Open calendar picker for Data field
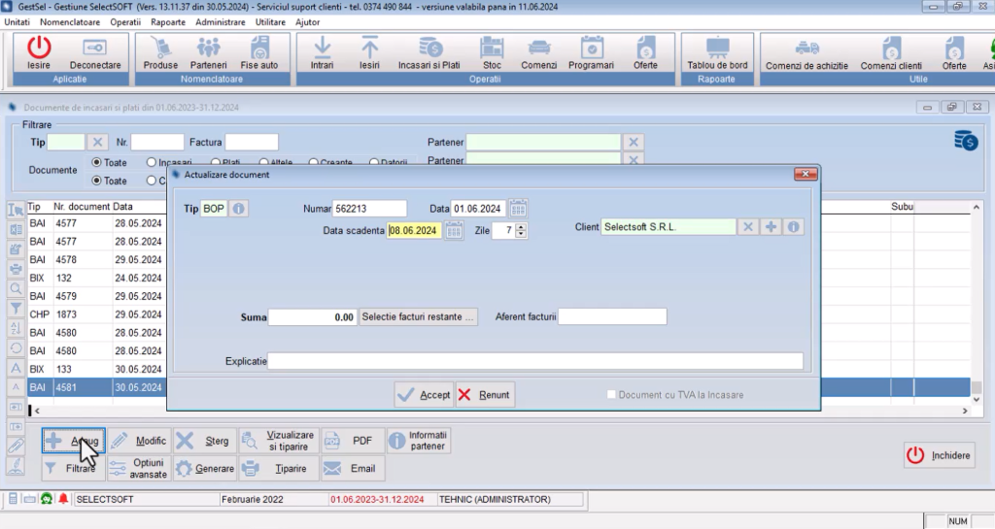 pos(518,209)
